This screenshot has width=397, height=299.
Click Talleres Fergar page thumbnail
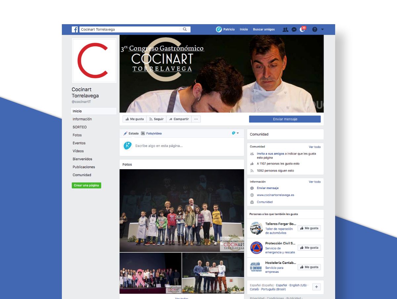click(256, 228)
